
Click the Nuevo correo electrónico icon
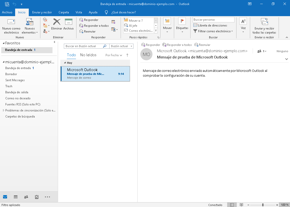tap(11, 22)
